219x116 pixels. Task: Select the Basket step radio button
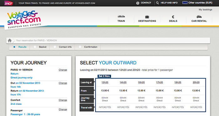tap(35, 47)
